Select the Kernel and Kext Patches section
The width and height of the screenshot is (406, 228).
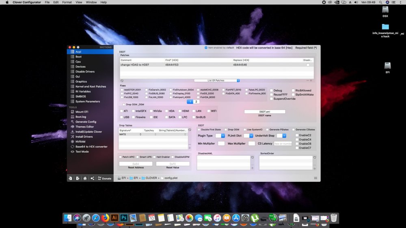(x=90, y=87)
